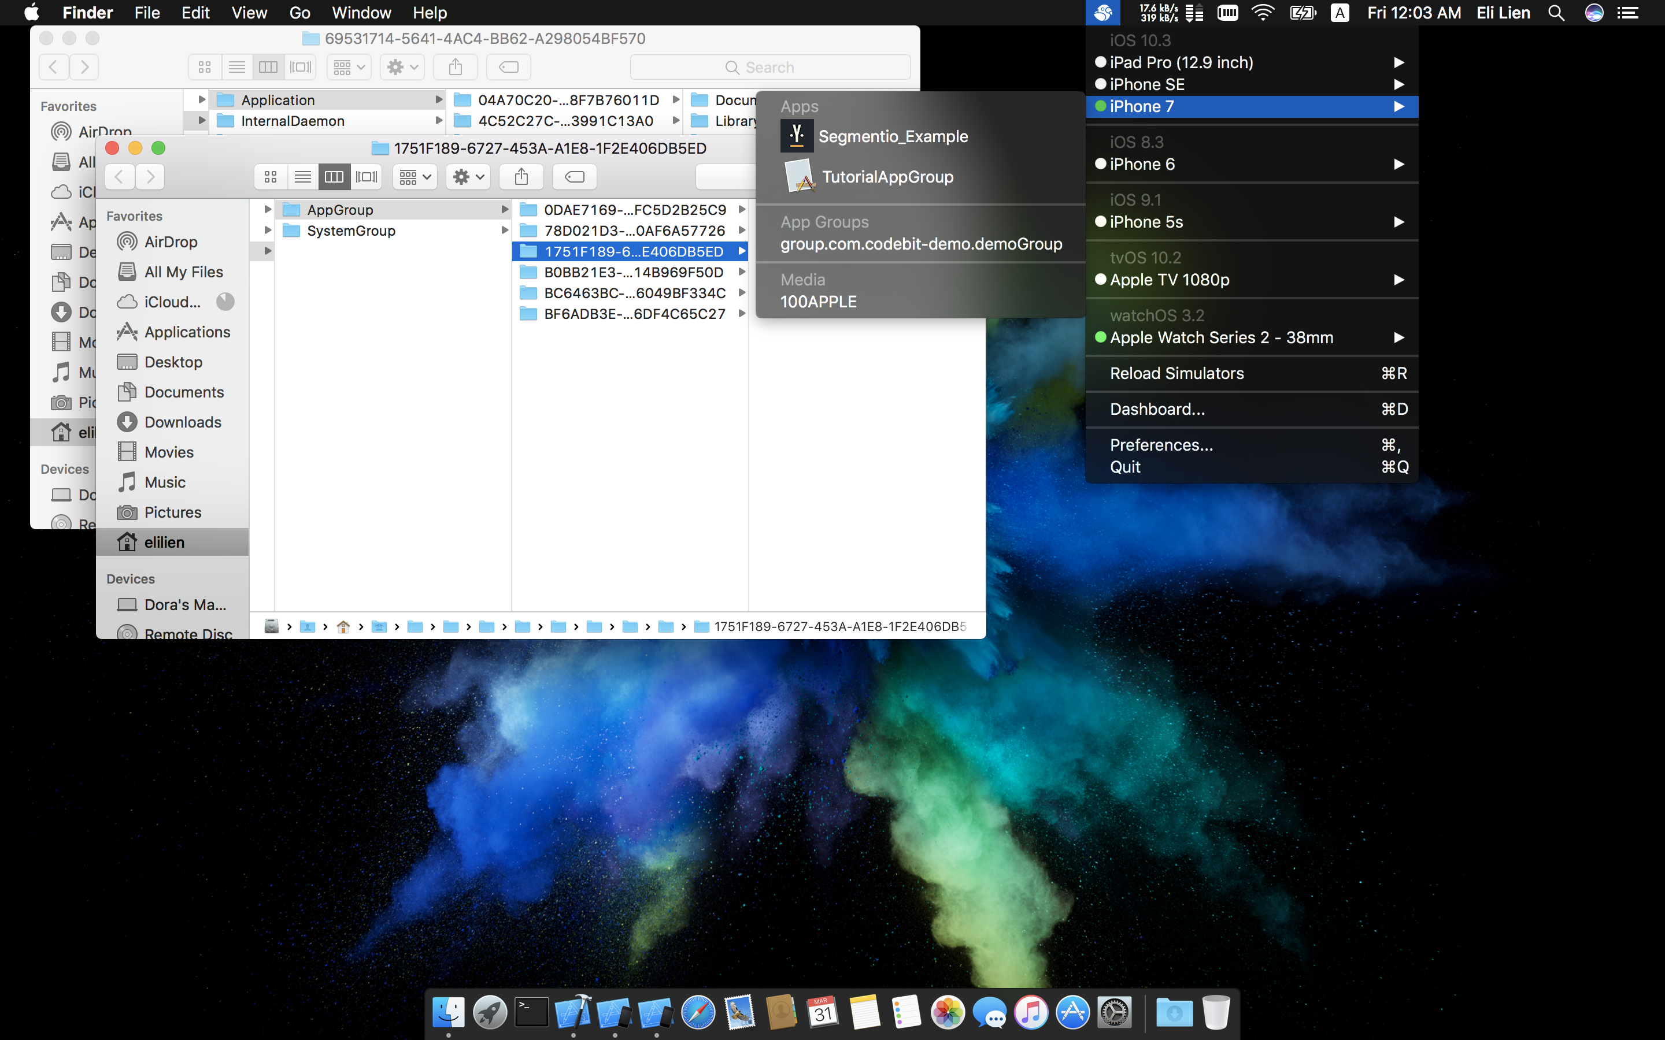Select Documents in front Finder sidebar
This screenshot has width=1665, height=1040.
click(x=173, y=392)
